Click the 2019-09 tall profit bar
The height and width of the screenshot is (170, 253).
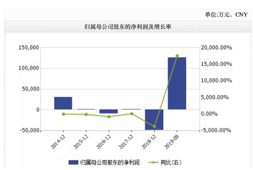[177, 84]
